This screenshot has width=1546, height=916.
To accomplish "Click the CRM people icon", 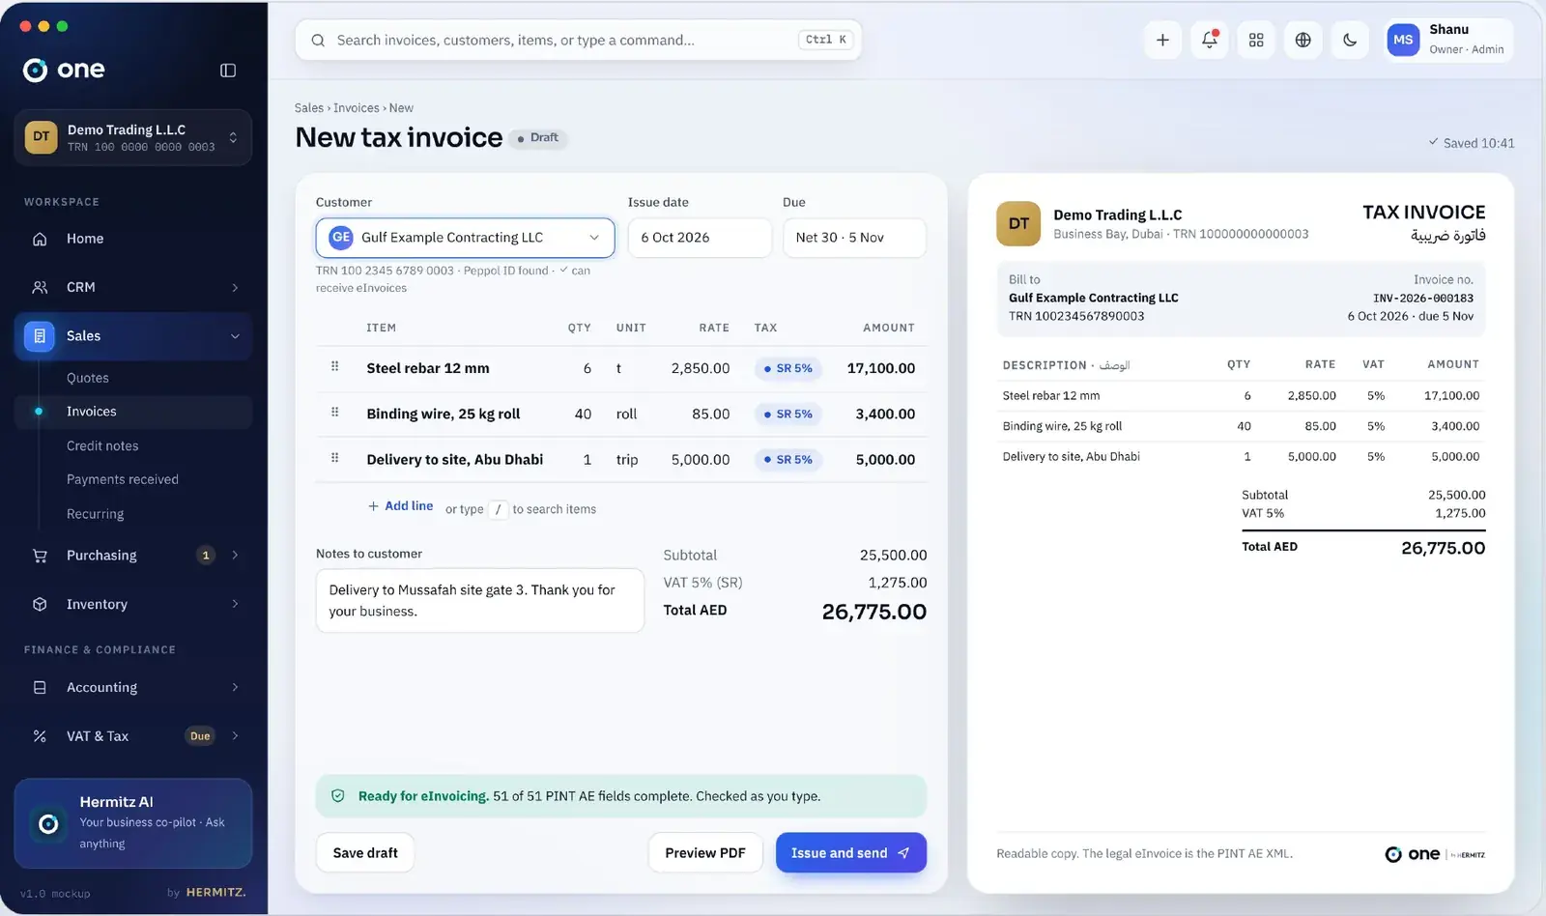I will pyautogui.click(x=40, y=287).
